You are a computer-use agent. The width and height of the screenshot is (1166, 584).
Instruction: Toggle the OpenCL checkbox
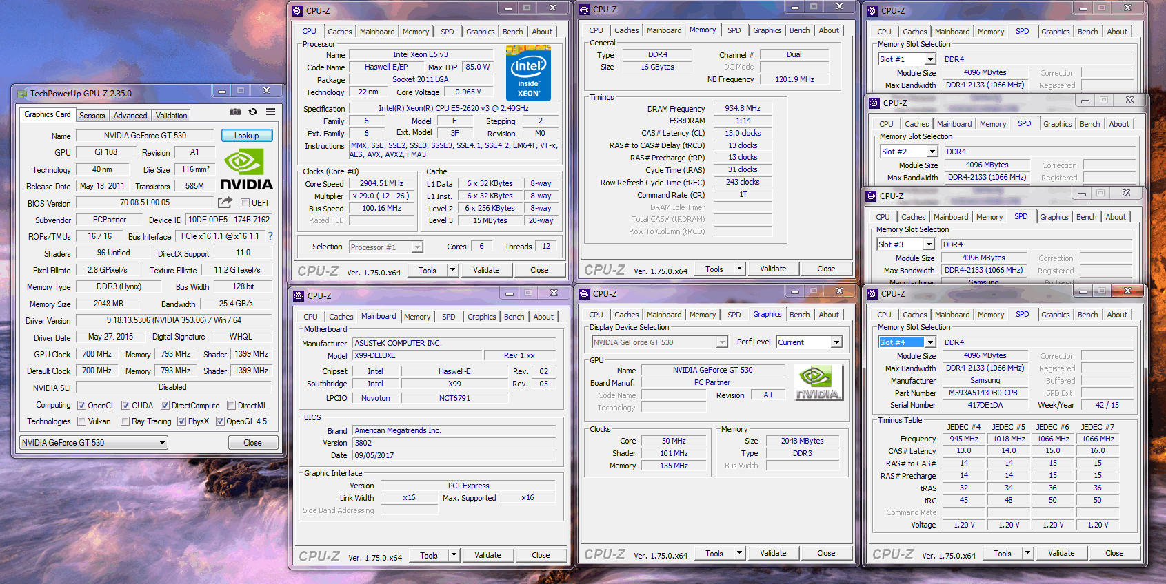81,406
